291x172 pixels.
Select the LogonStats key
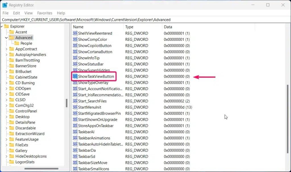pos(25,162)
